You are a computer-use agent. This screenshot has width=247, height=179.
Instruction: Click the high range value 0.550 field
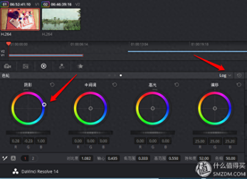173,158
